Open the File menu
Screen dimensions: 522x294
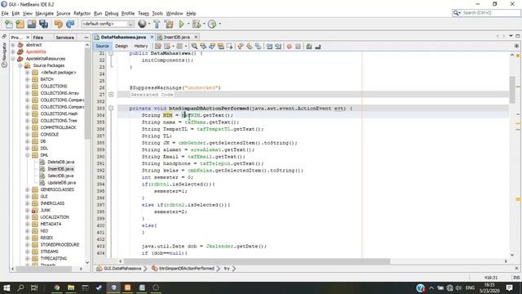pyautogui.click(x=5, y=14)
